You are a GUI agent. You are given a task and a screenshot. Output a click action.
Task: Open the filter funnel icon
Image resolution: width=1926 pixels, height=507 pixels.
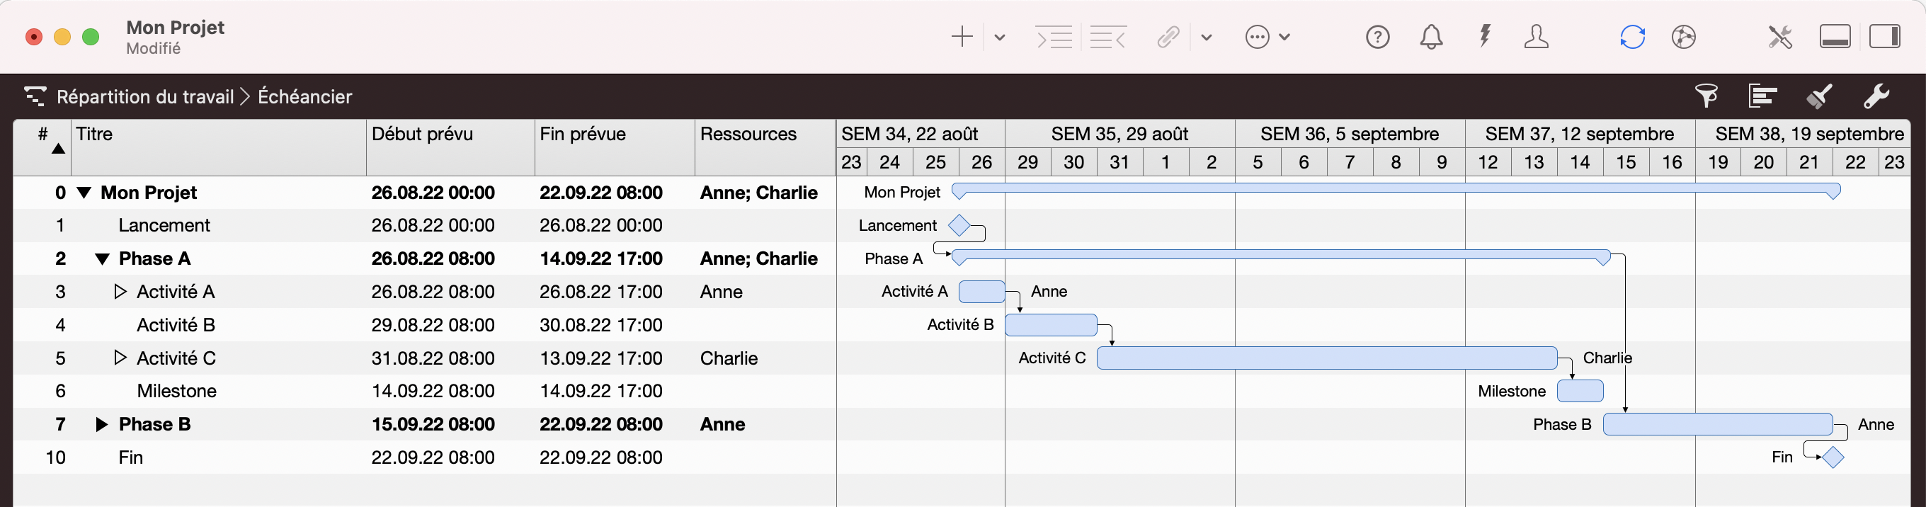coord(1706,96)
